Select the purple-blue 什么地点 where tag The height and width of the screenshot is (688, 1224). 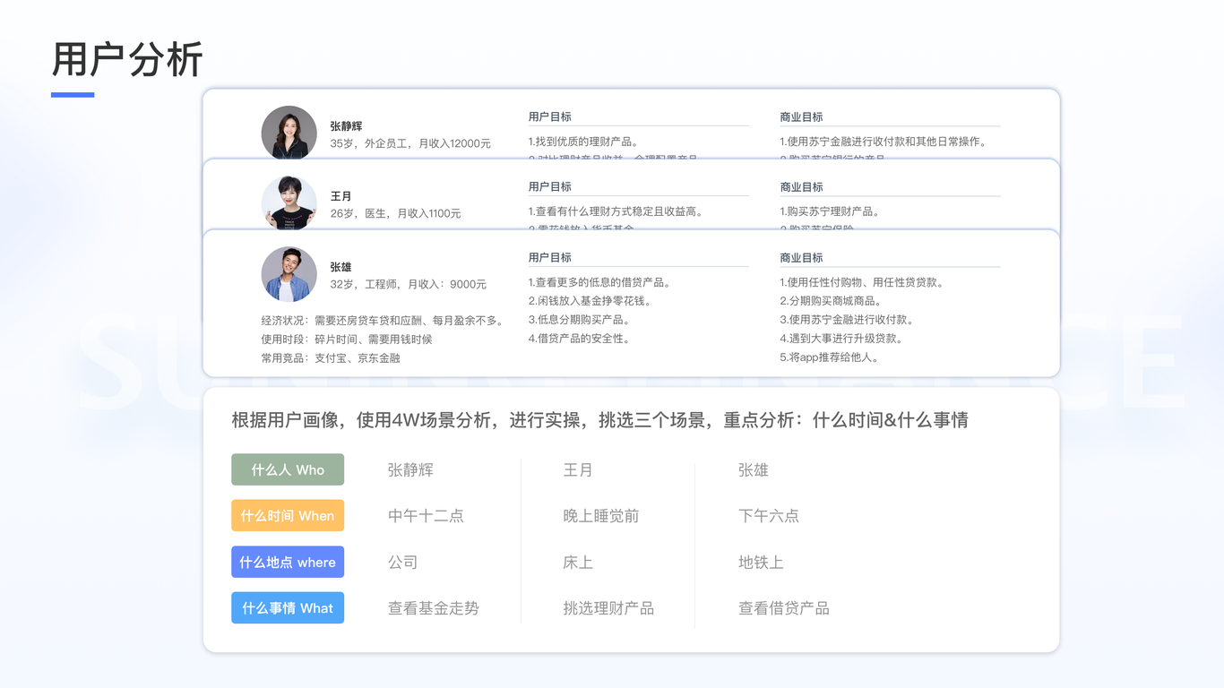(x=288, y=562)
